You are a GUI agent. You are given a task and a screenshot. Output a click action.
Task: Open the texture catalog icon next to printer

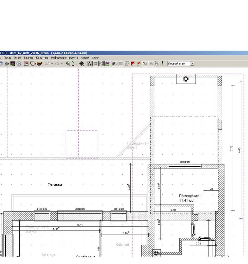pyautogui.click(x=12, y=64)
